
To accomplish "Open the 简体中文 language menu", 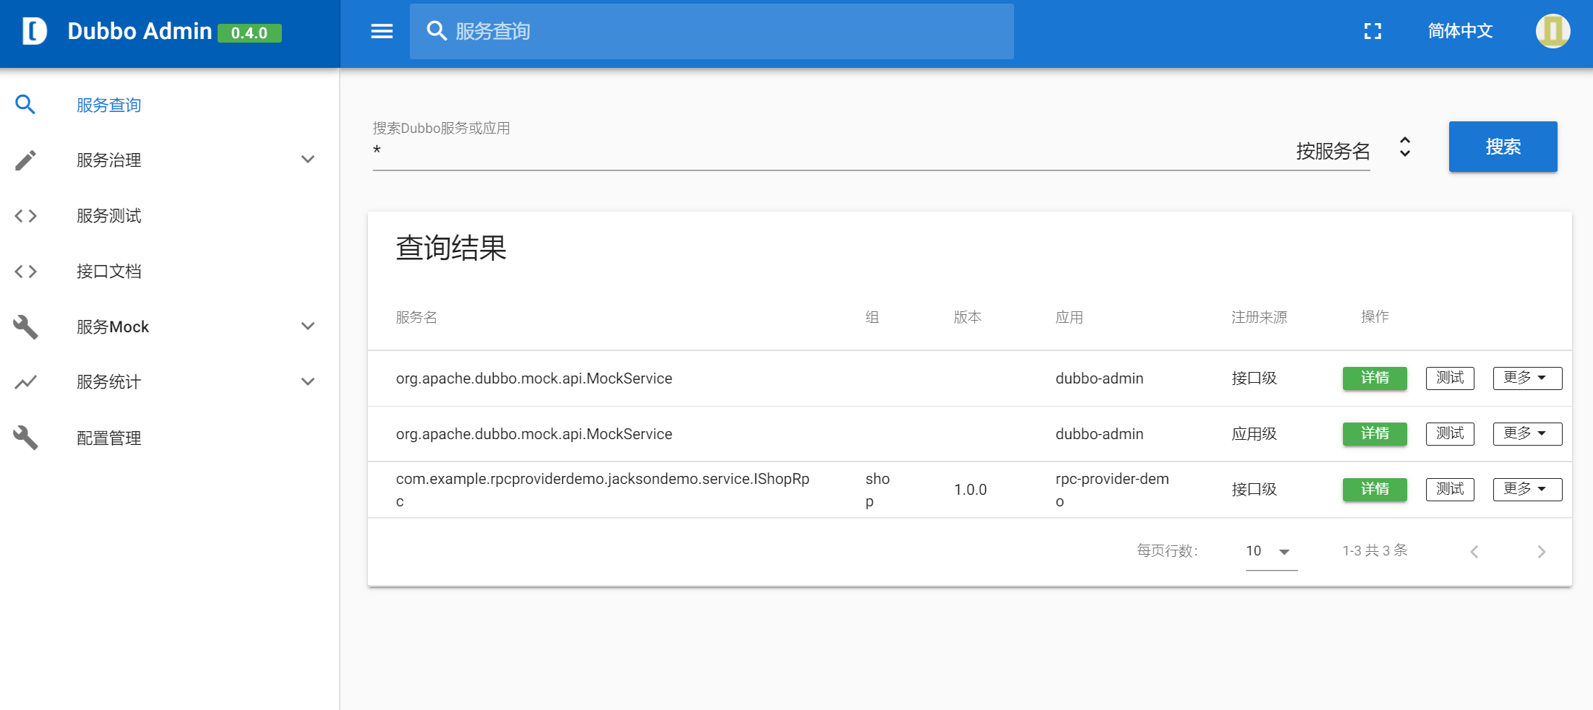I will (1460, 31).
